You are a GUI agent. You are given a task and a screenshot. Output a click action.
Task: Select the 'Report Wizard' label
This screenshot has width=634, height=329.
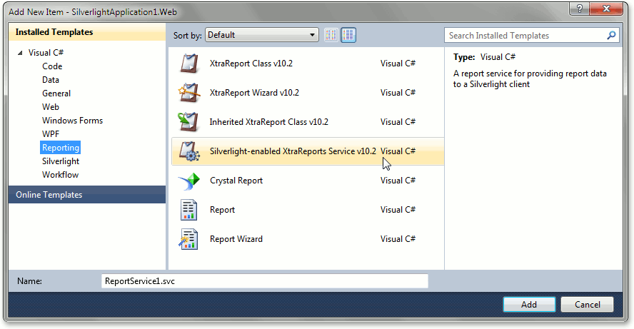pos(236,239)
